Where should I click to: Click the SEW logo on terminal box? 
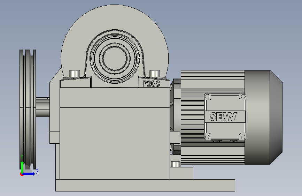point(223,116)
